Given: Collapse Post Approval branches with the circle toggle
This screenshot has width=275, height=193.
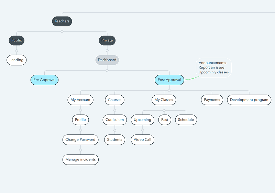Looking at the screenshot, I should click(x=169, y=91).
